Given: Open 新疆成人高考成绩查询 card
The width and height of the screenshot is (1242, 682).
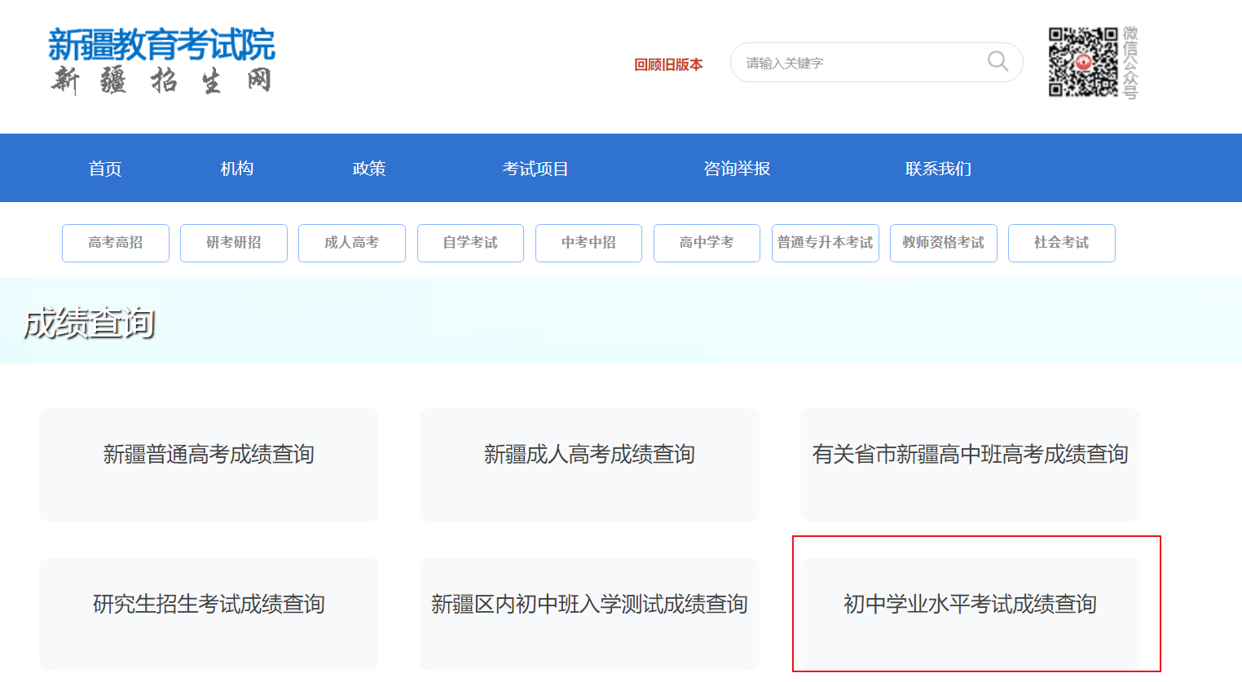Looking at the screenshot, I should coord(589,464).
